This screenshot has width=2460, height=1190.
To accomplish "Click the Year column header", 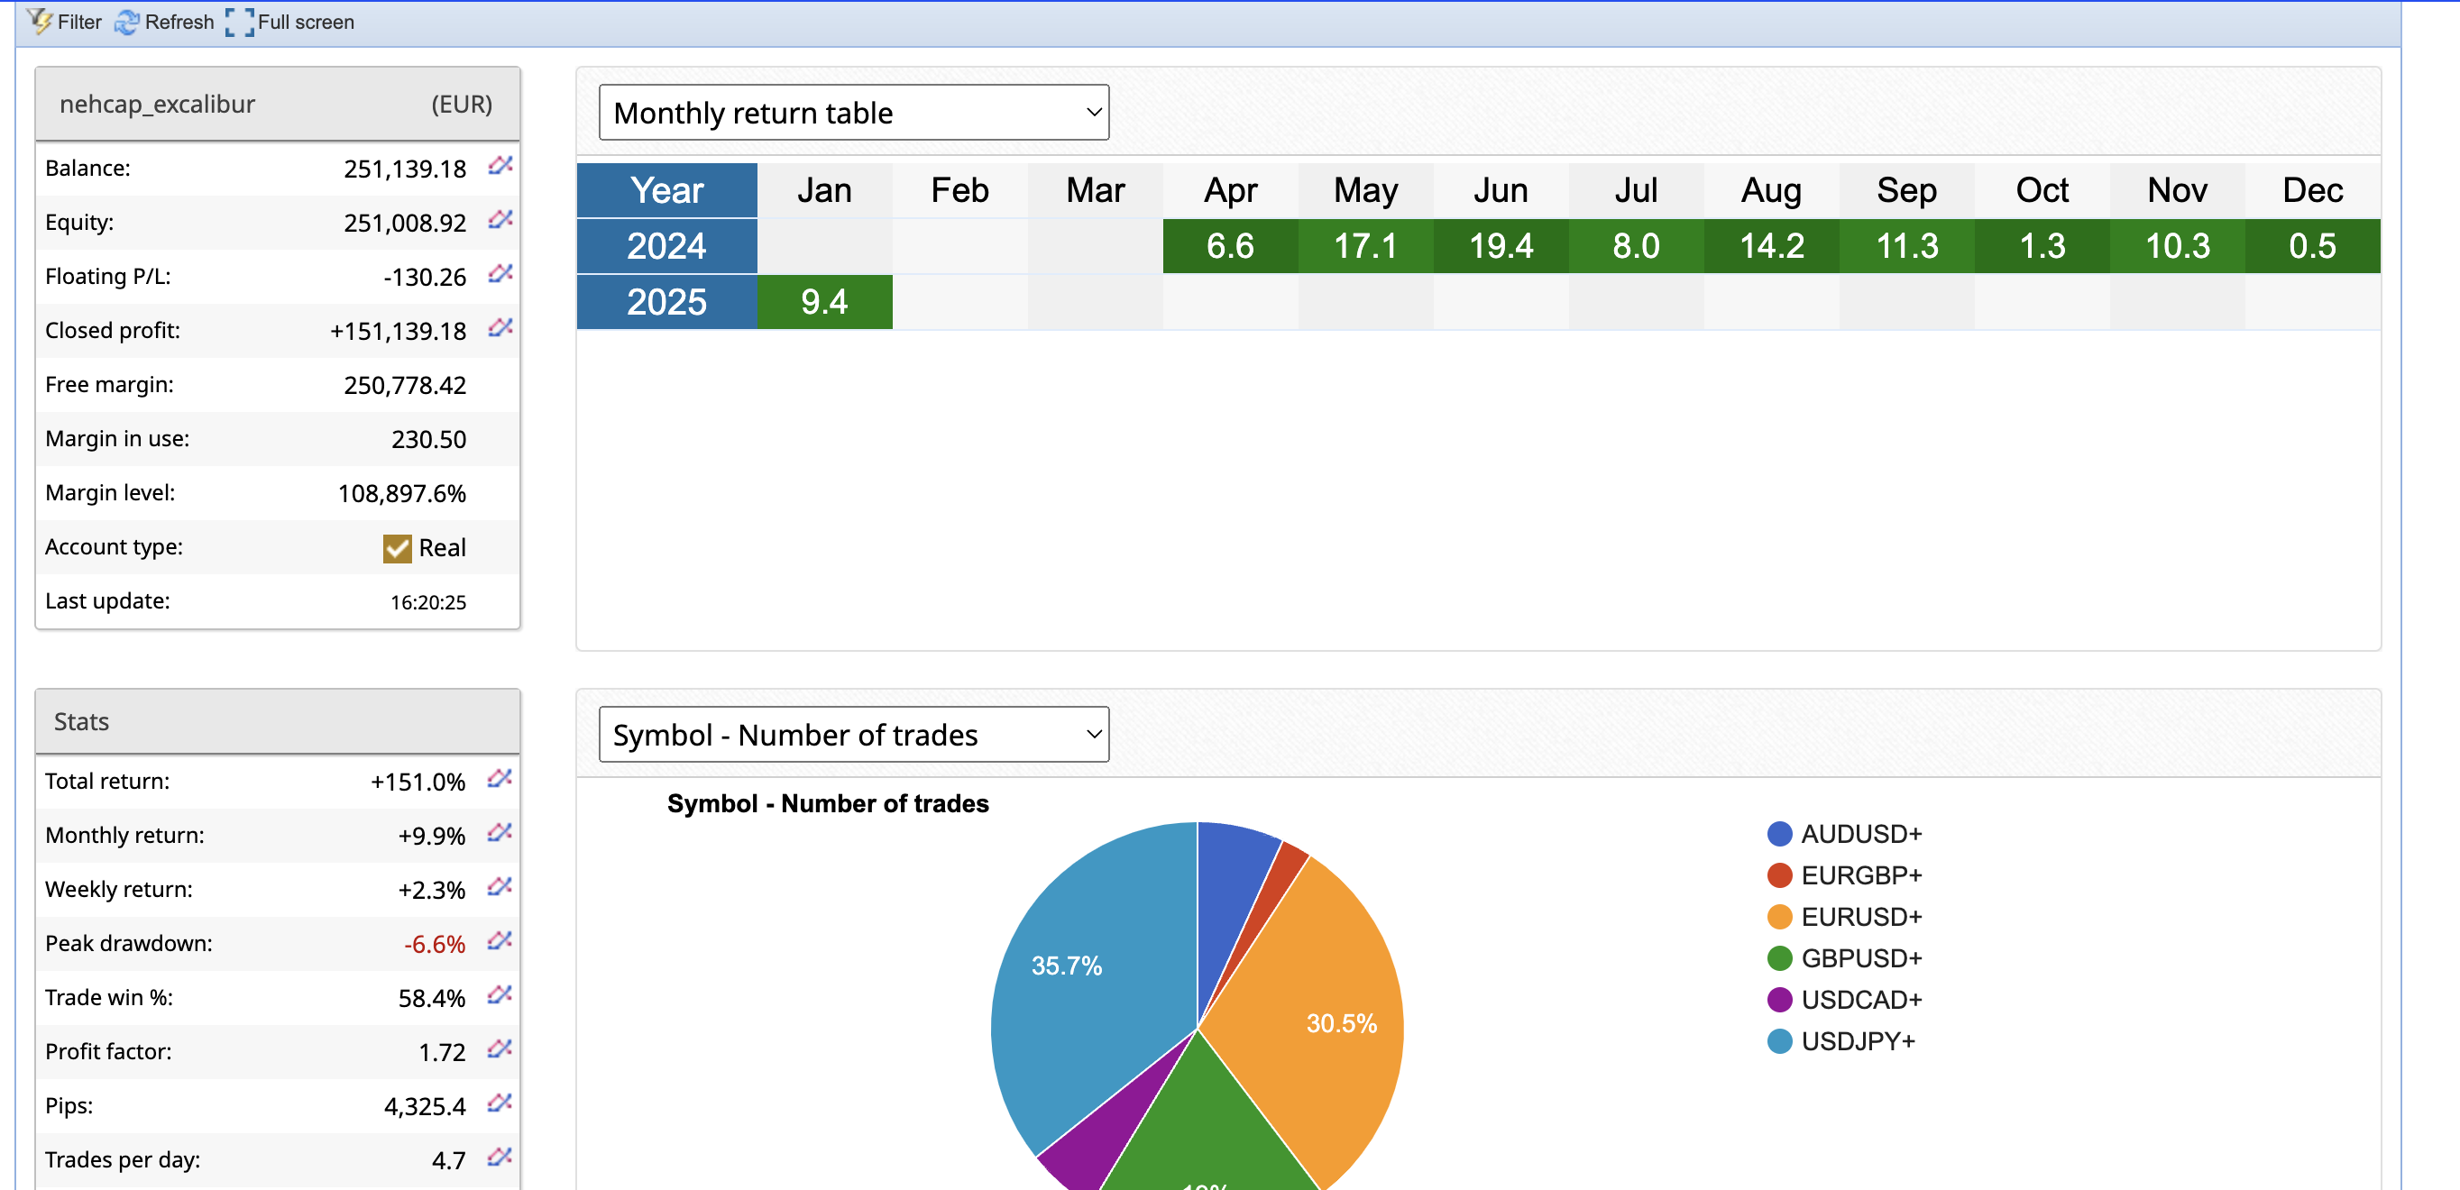I will (666, 190).
